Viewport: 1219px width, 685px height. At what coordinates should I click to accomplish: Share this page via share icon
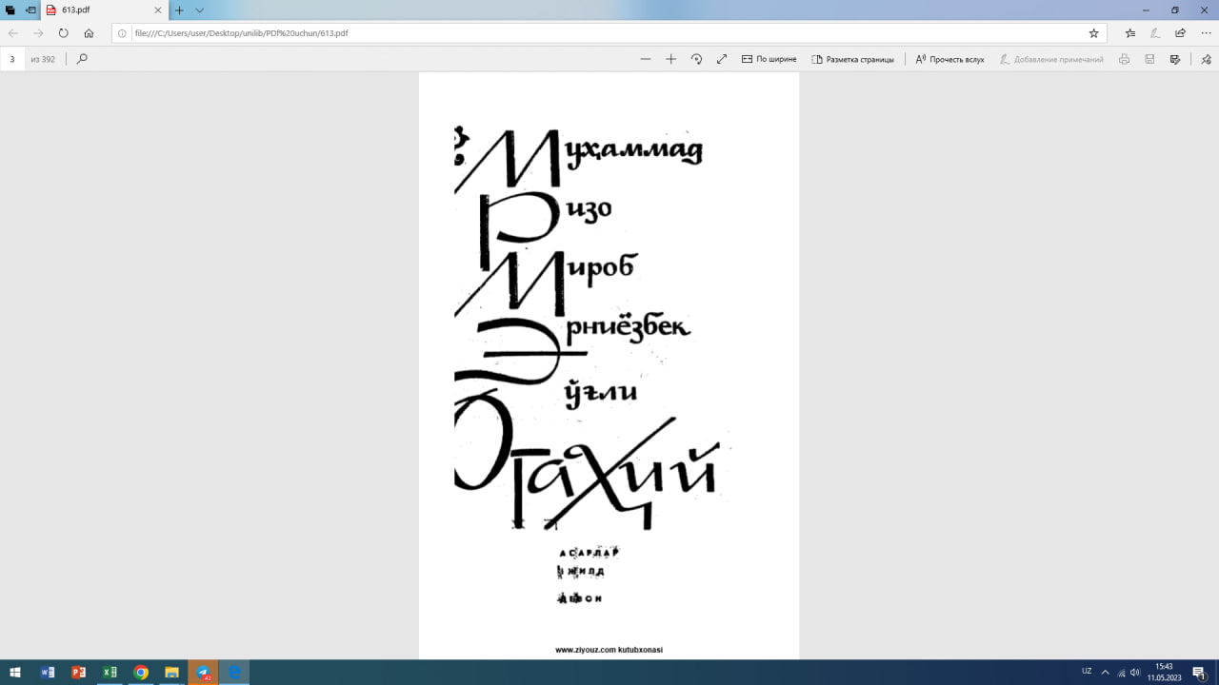point(1181,33)
